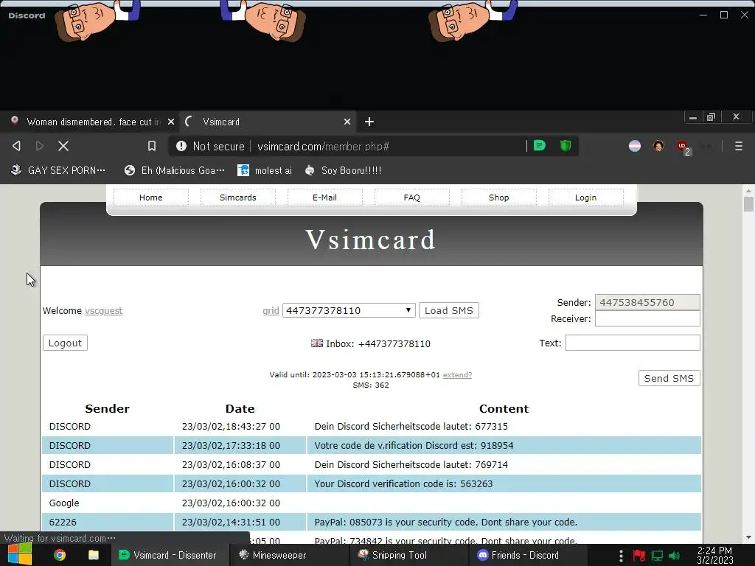
Task: Open the Login menu item
Action: click(585, 198)
